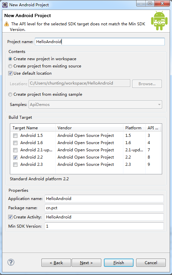The image size is (172, 275).
Task: Click the Target Name column header
Action: click(x=33, y=128)
